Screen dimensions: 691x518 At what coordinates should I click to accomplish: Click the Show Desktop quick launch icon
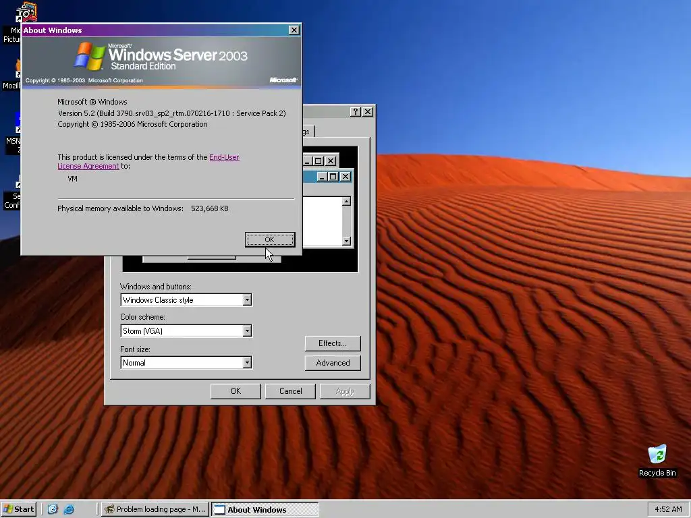point(53,509)
